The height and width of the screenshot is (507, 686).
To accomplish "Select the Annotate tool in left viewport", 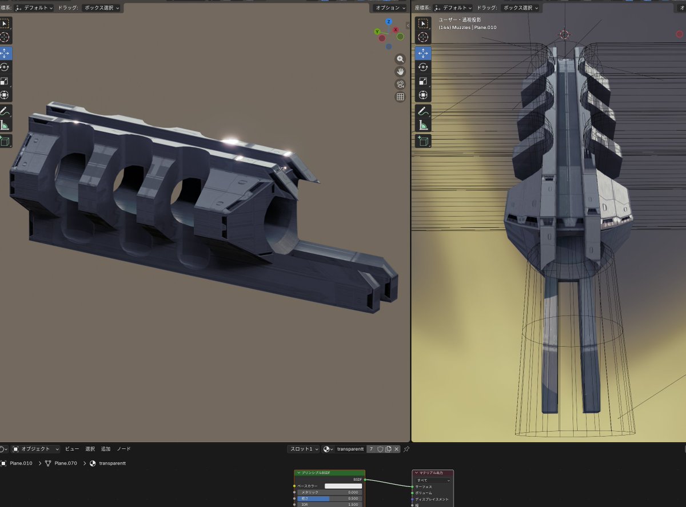I will click(x=5, y=111).
